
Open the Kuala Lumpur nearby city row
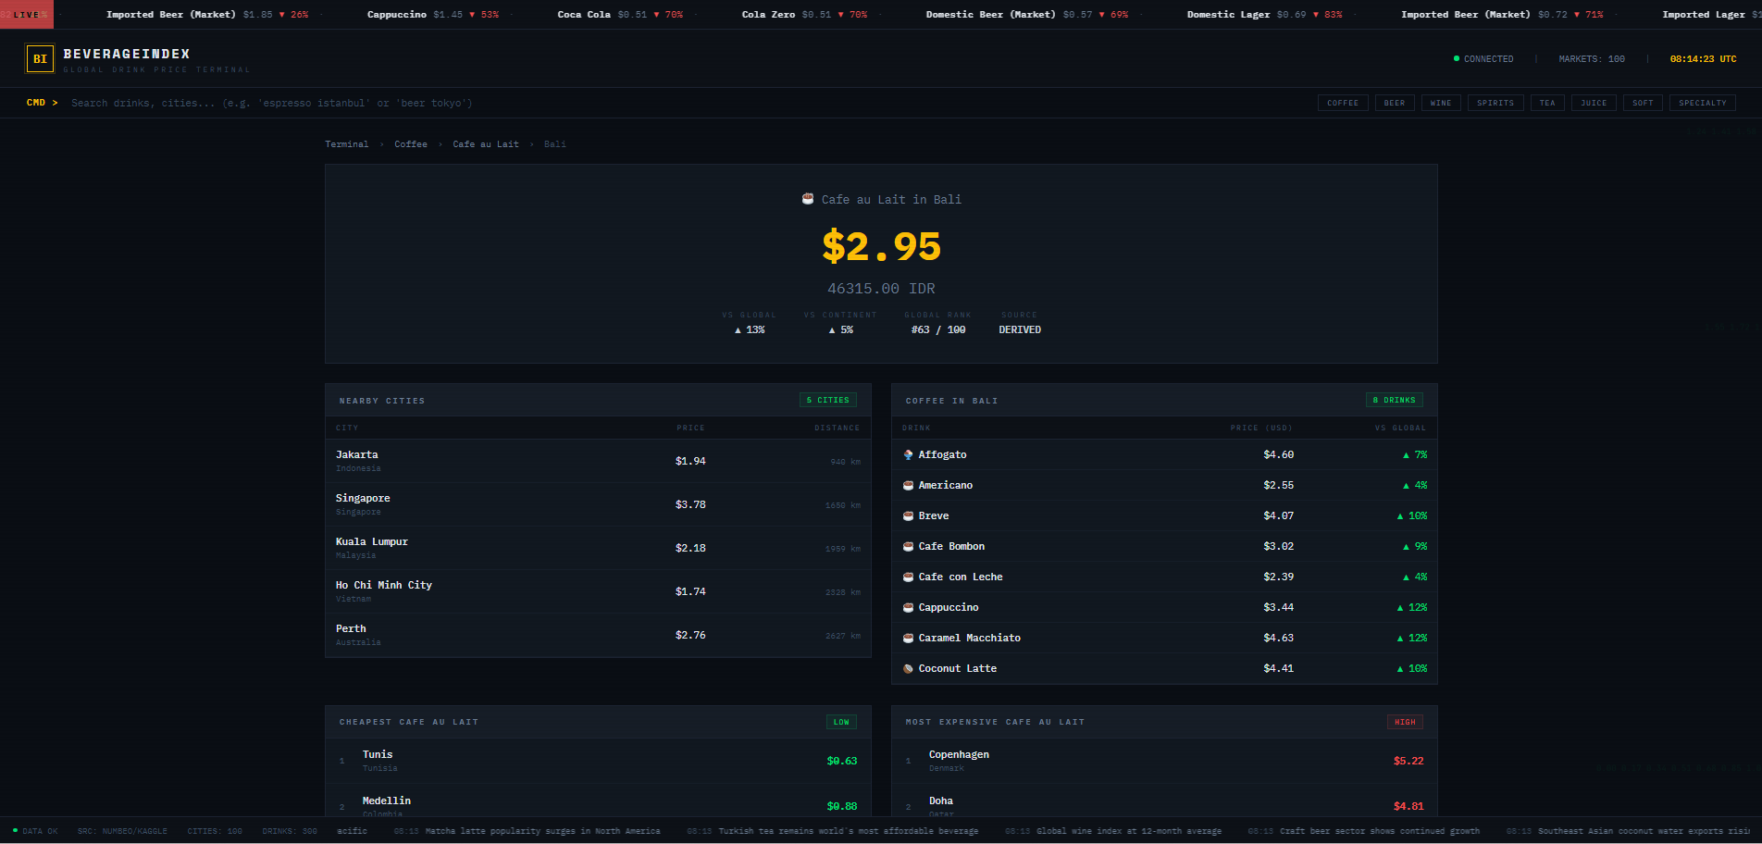598,548
